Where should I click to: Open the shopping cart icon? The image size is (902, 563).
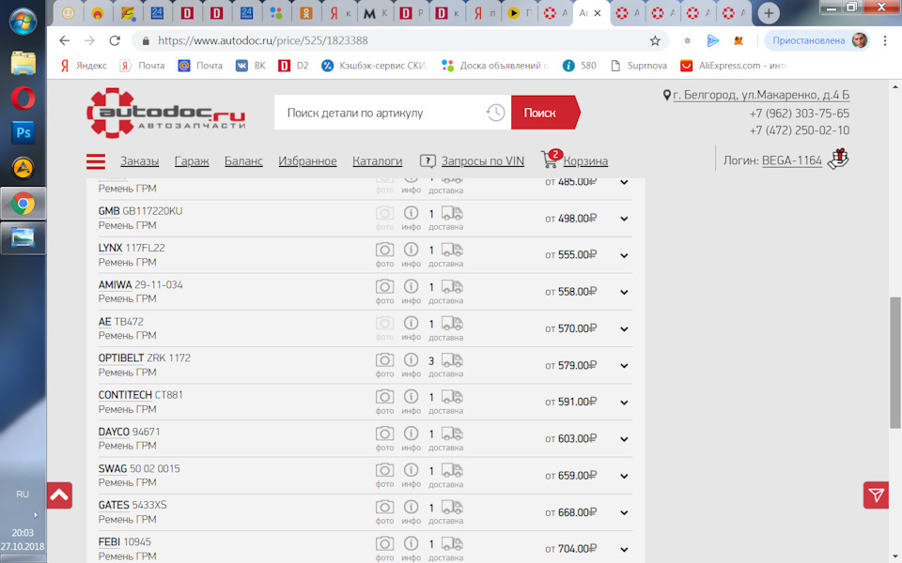coord(550,160)
